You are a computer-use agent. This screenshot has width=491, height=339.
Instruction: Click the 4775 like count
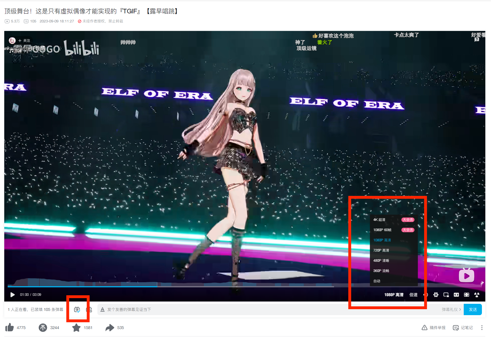[21, 328]
